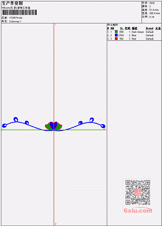Viewport: 162px width, 226px height.
Task: Click the 'Blue' description in row 2
Action: coord(134,35)
